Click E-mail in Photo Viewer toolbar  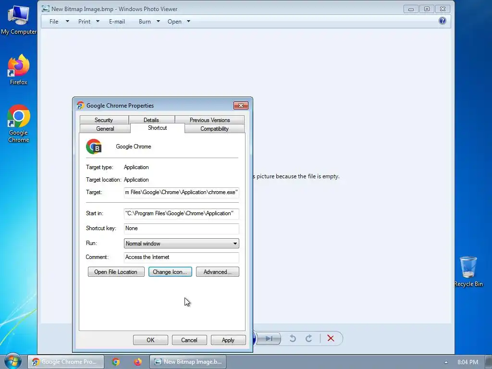click(117, 21)
